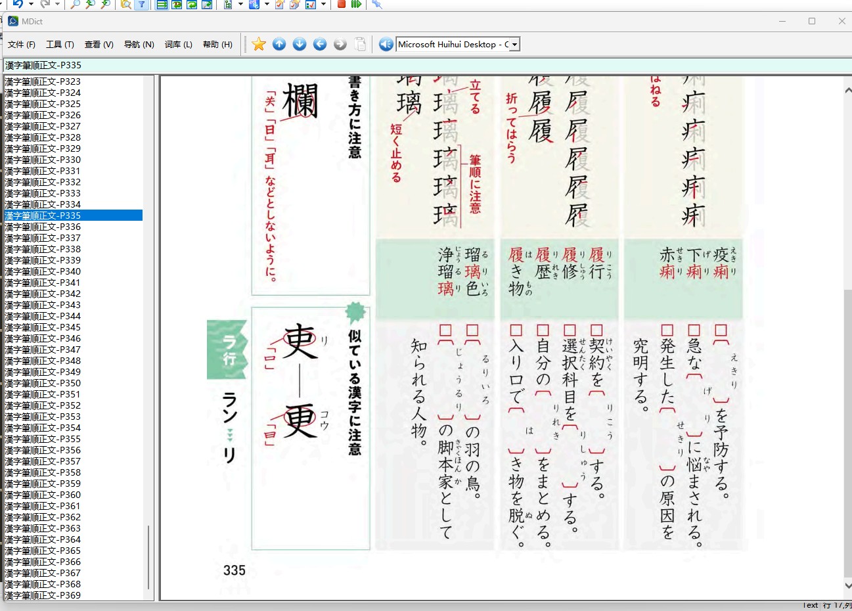Select entry 漢字筆順正文-P336
This screenshot has height=611, width=852.
tap(74, 227)
